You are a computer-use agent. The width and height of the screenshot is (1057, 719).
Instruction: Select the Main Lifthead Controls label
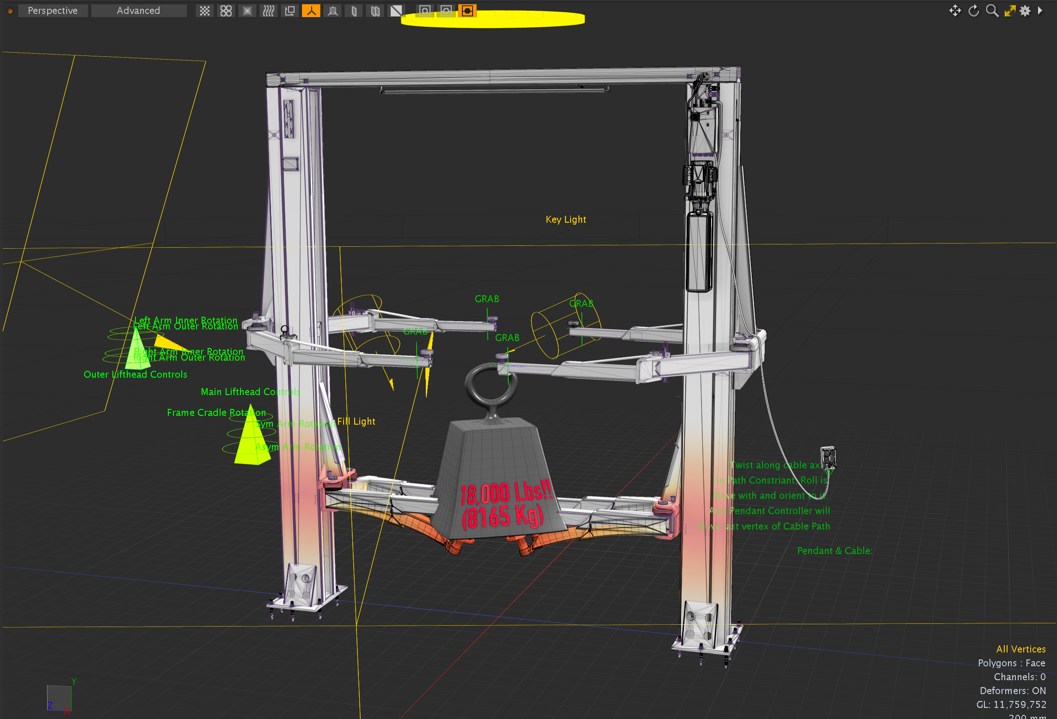tap(251, 391)
